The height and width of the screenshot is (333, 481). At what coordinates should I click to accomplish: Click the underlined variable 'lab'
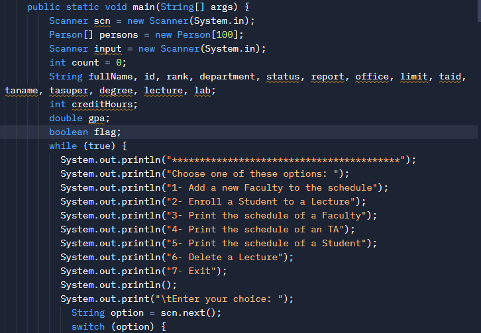pyautogui.click(x=203, y=91)
